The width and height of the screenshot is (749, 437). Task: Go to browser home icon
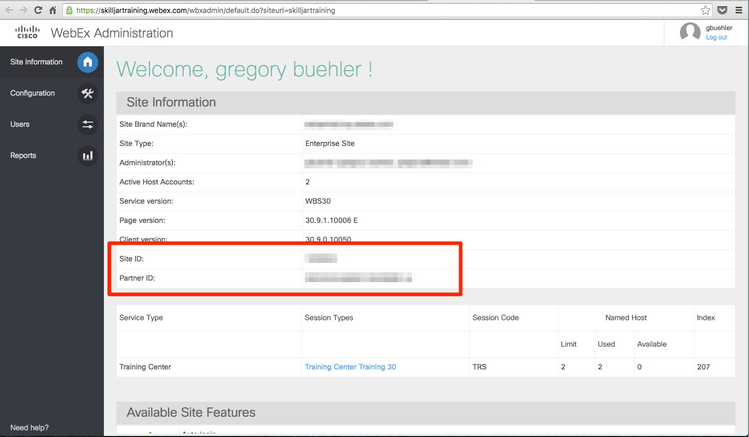(x=52, y=10)
